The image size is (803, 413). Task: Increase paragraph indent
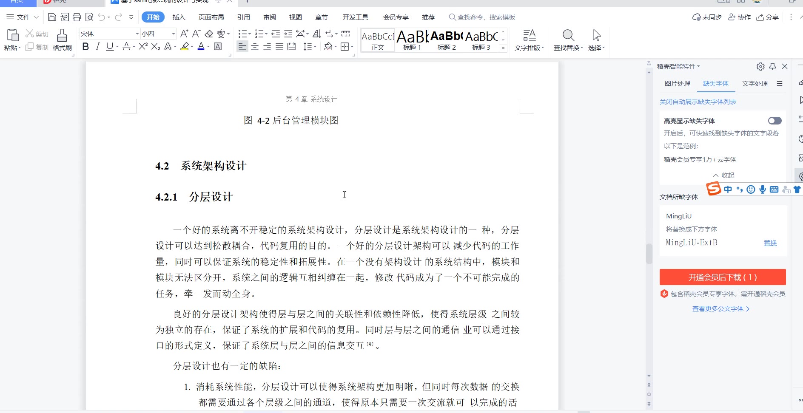(x=288, y=34)
